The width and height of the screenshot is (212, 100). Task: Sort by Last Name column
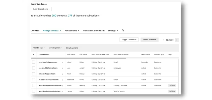83,54
